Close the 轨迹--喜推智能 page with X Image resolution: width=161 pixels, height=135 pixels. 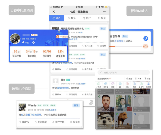pos(54,12)
